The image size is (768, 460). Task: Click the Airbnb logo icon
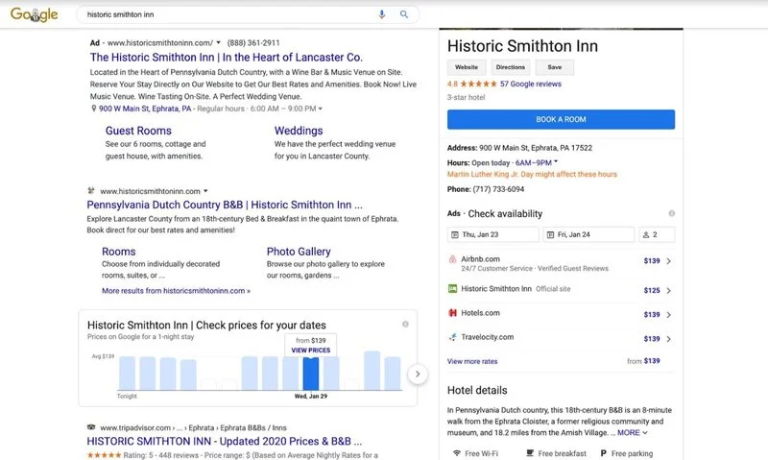(452, 259)
